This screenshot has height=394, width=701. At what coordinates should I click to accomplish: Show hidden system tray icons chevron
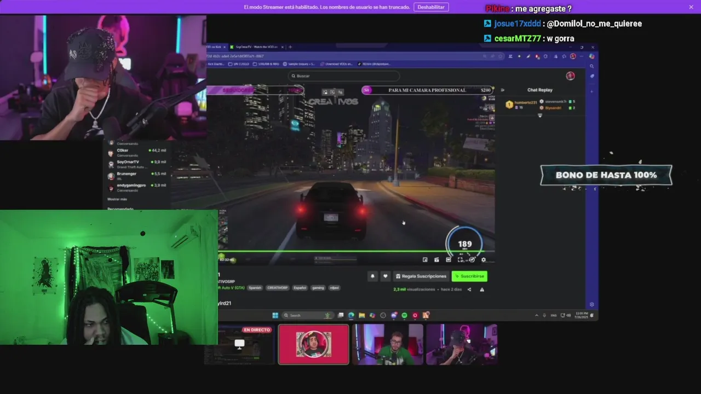click(x=537, y=315)
